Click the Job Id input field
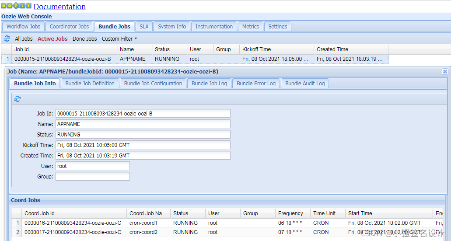 (143, 114)
